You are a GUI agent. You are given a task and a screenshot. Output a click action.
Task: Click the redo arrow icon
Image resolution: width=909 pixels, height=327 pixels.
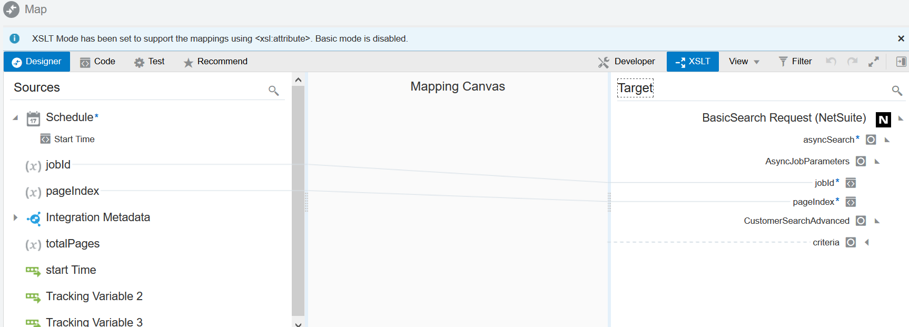tap(852, 62)
